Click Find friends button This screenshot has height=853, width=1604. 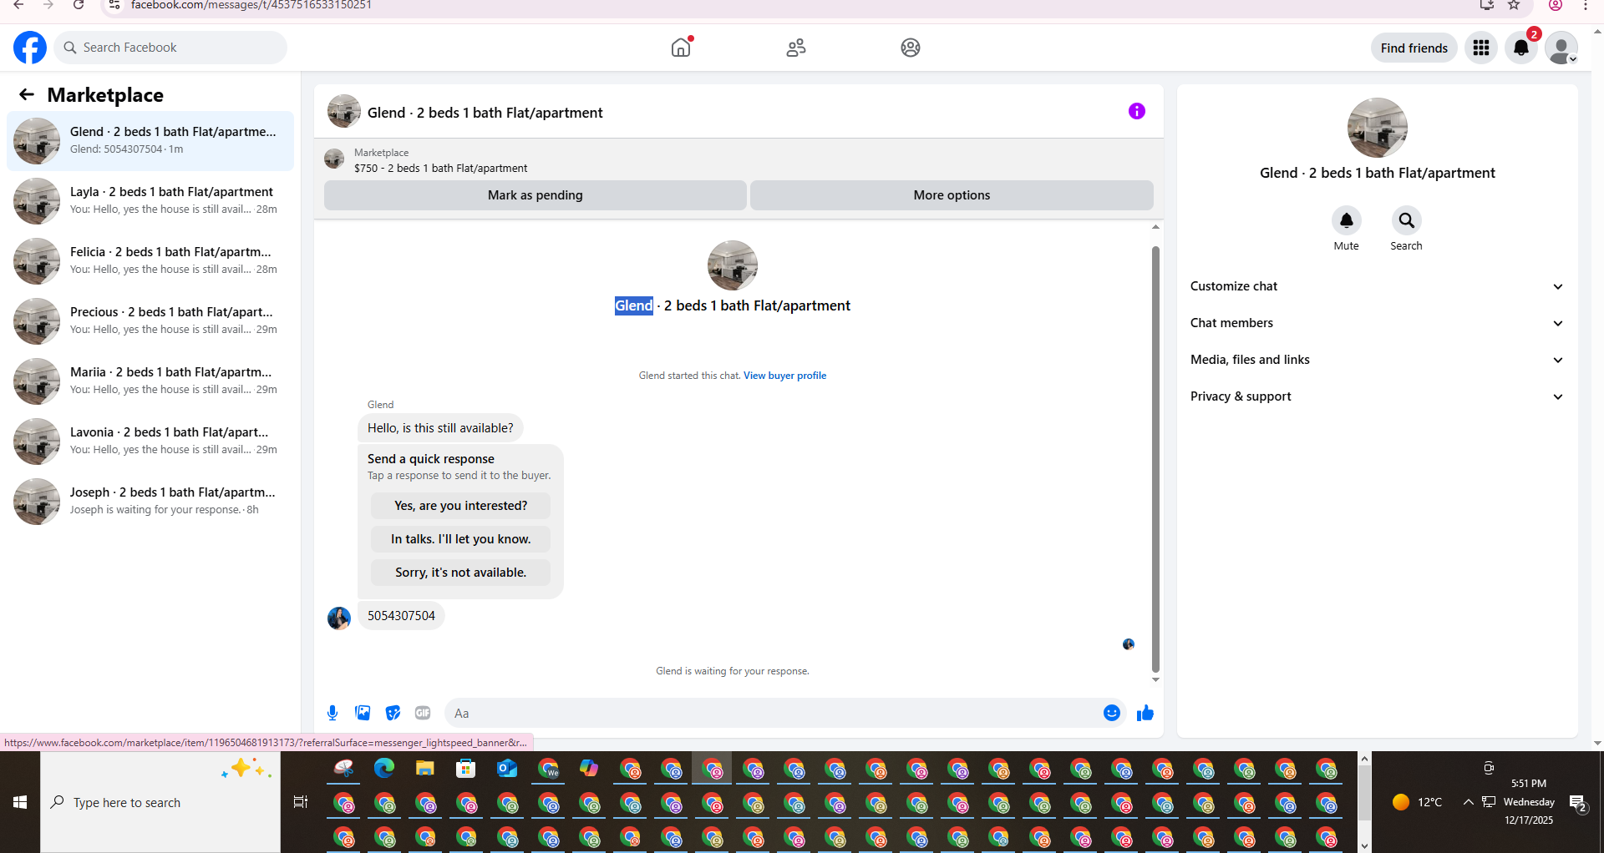(x=1414, y=48)
